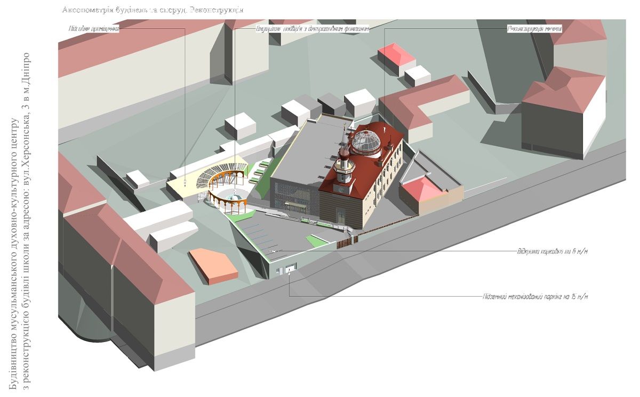Click the glass dome on the mosque roof
Viewport: 640px width, 397px height.
(365, 141)
